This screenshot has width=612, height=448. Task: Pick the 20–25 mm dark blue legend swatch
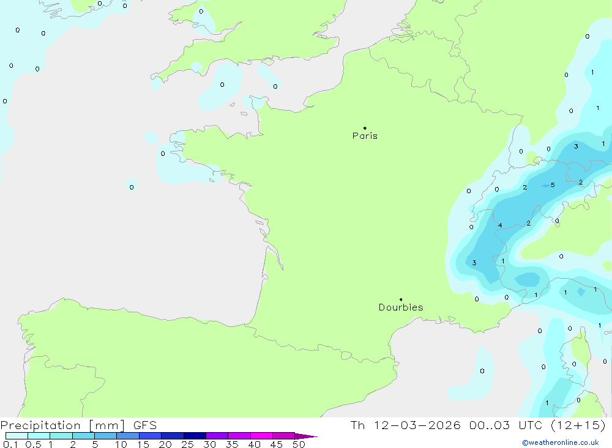tap(173, 436)
